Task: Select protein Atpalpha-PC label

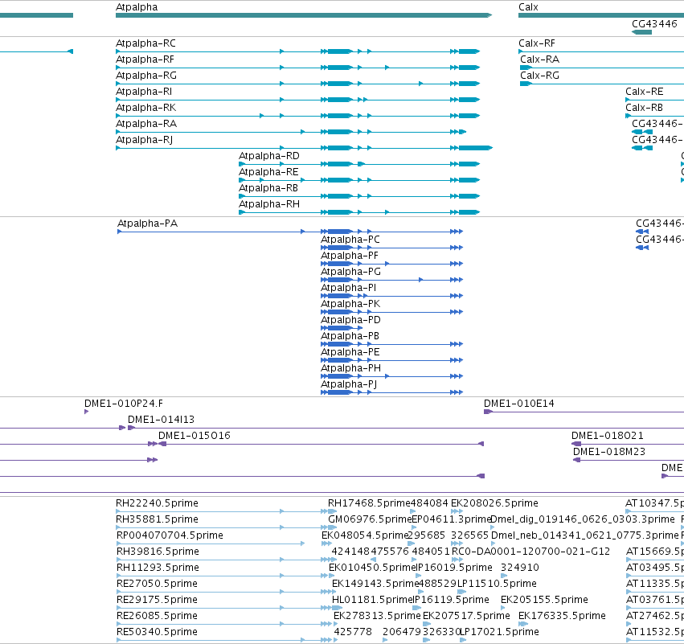Action: pos(350,240)
